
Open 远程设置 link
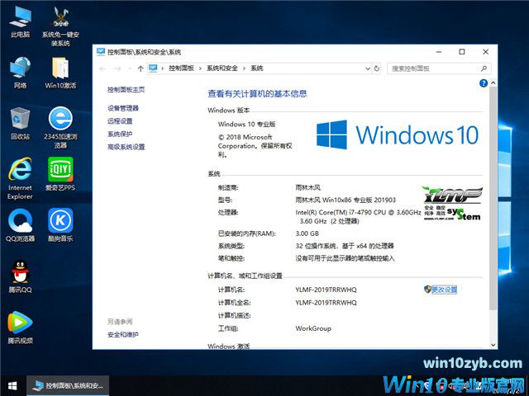point(120,121)
